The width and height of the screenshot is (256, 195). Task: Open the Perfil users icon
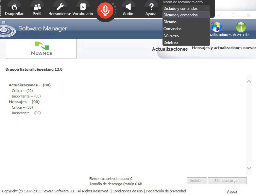[x=37, y=7]
